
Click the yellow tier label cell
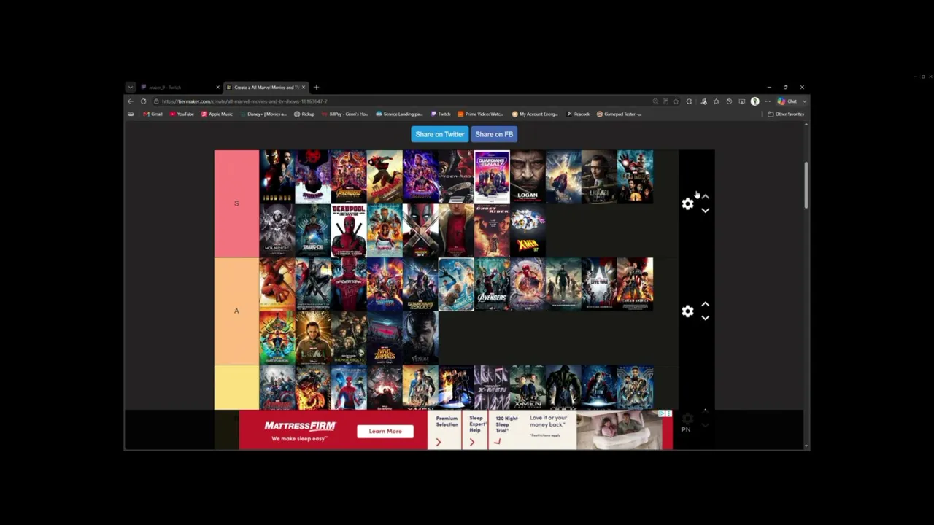[x=236, y=387]
